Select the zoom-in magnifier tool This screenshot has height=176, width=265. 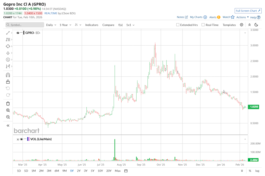tap(8, 110)
